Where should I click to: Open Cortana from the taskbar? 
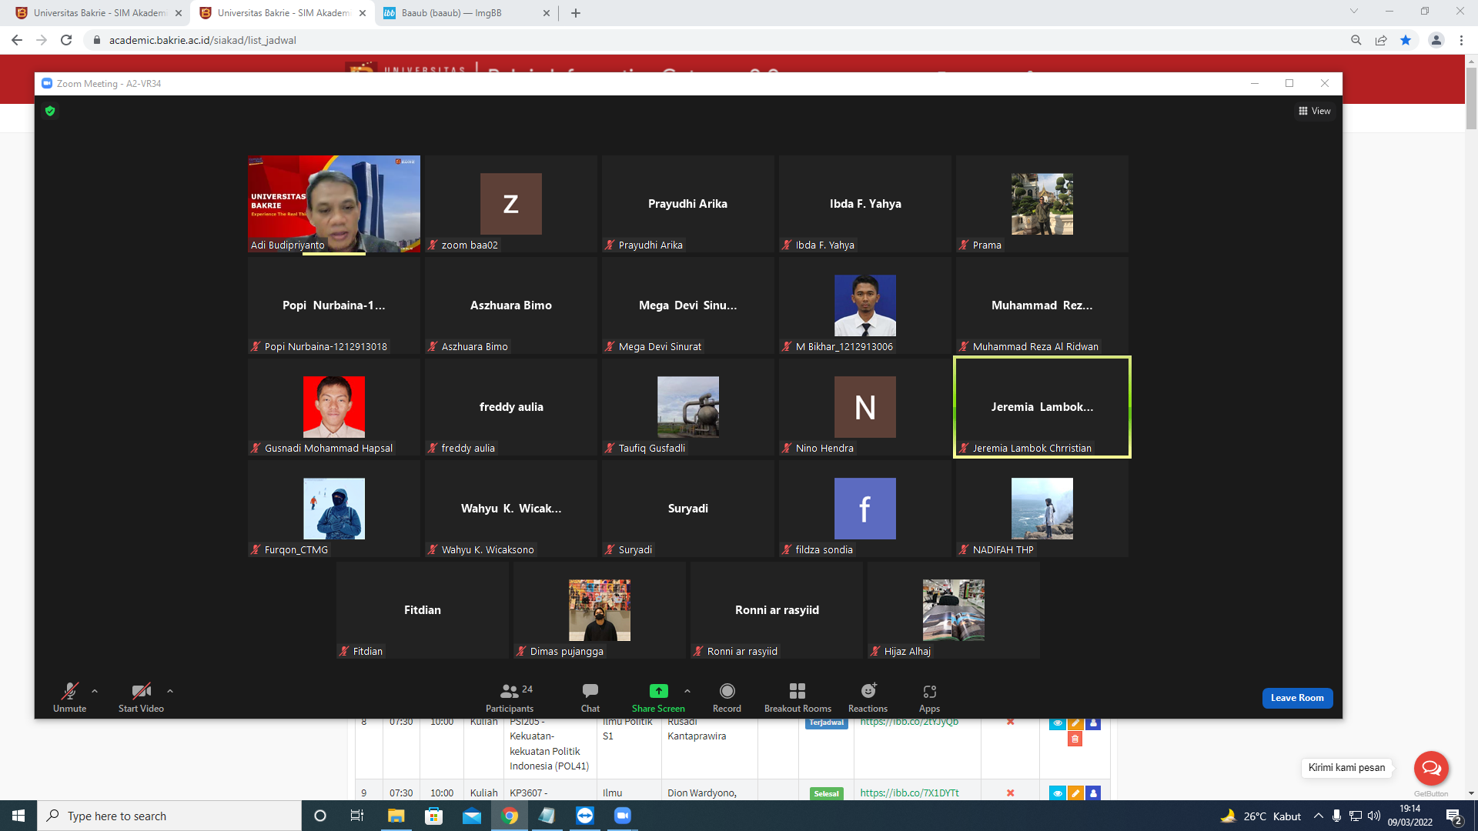[320, 816]
